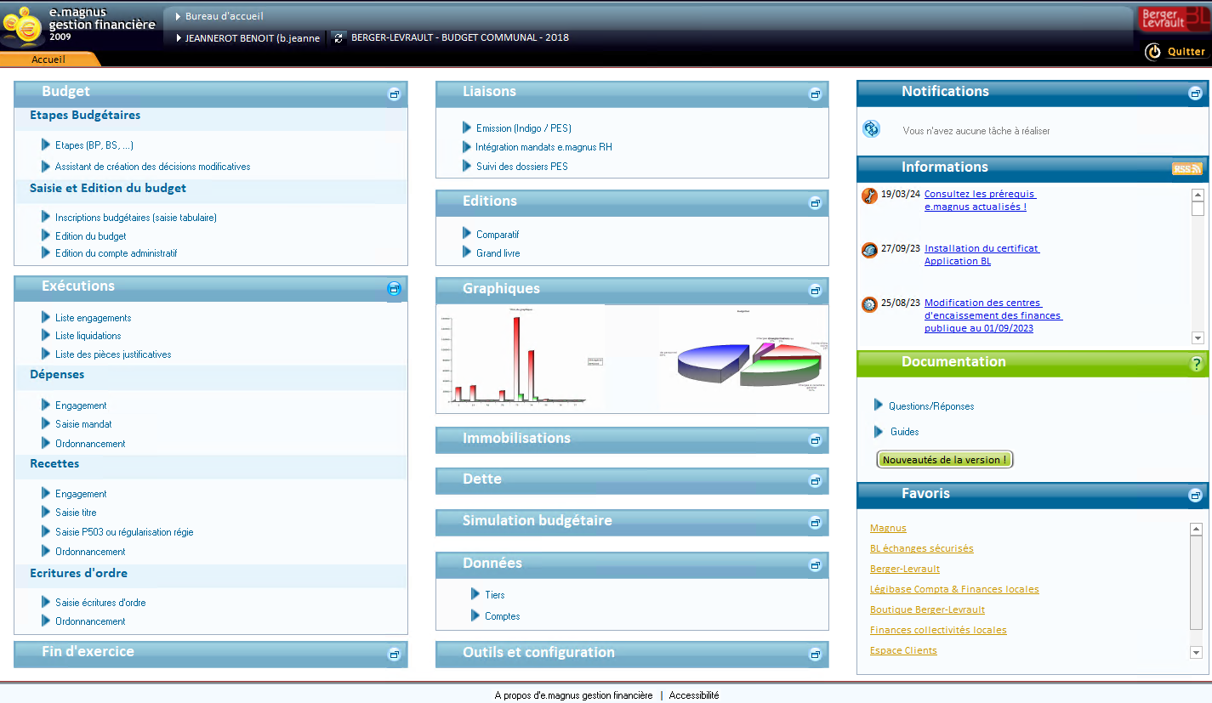
Task: Click the Documentation help question mark icon
Action: 1196,364
